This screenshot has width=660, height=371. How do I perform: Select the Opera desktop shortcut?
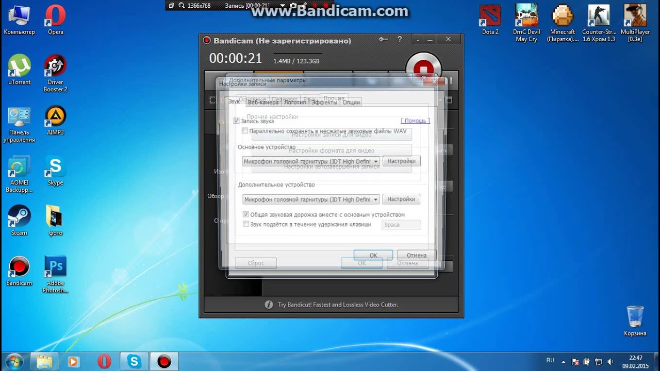[56, 20]
